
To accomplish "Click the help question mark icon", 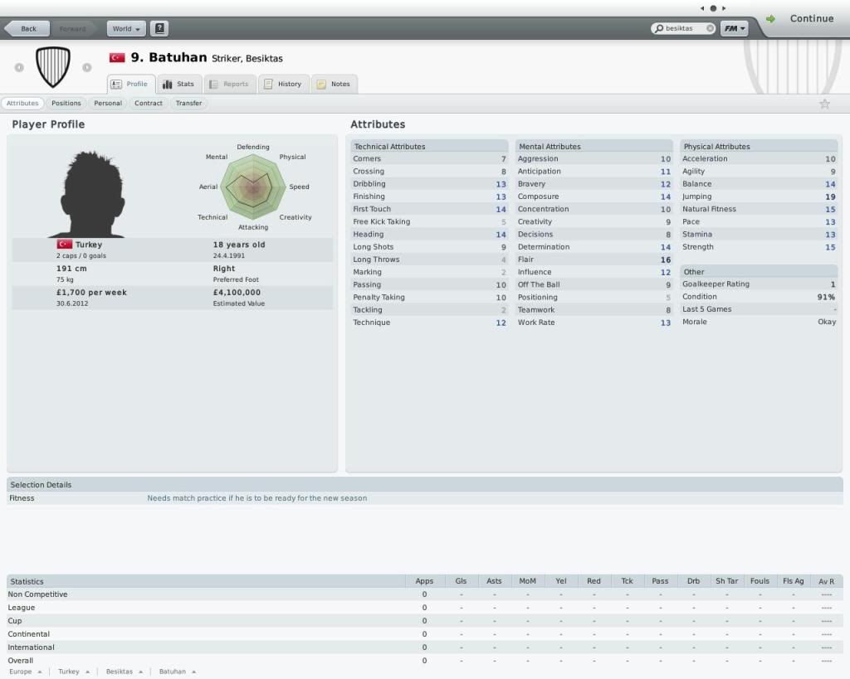I will click(x=159, y=29).
